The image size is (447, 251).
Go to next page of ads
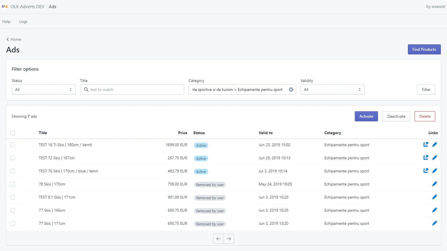point(229,239)
